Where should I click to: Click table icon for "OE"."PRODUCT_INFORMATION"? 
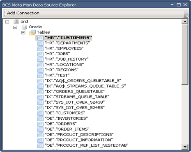click(40, 140)
